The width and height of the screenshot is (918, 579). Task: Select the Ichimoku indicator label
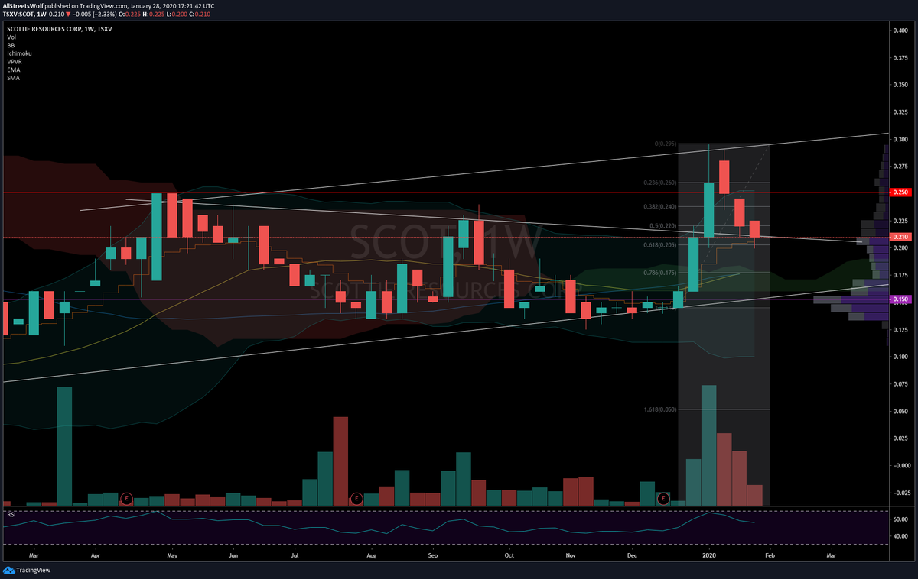[x=18, y=53]
